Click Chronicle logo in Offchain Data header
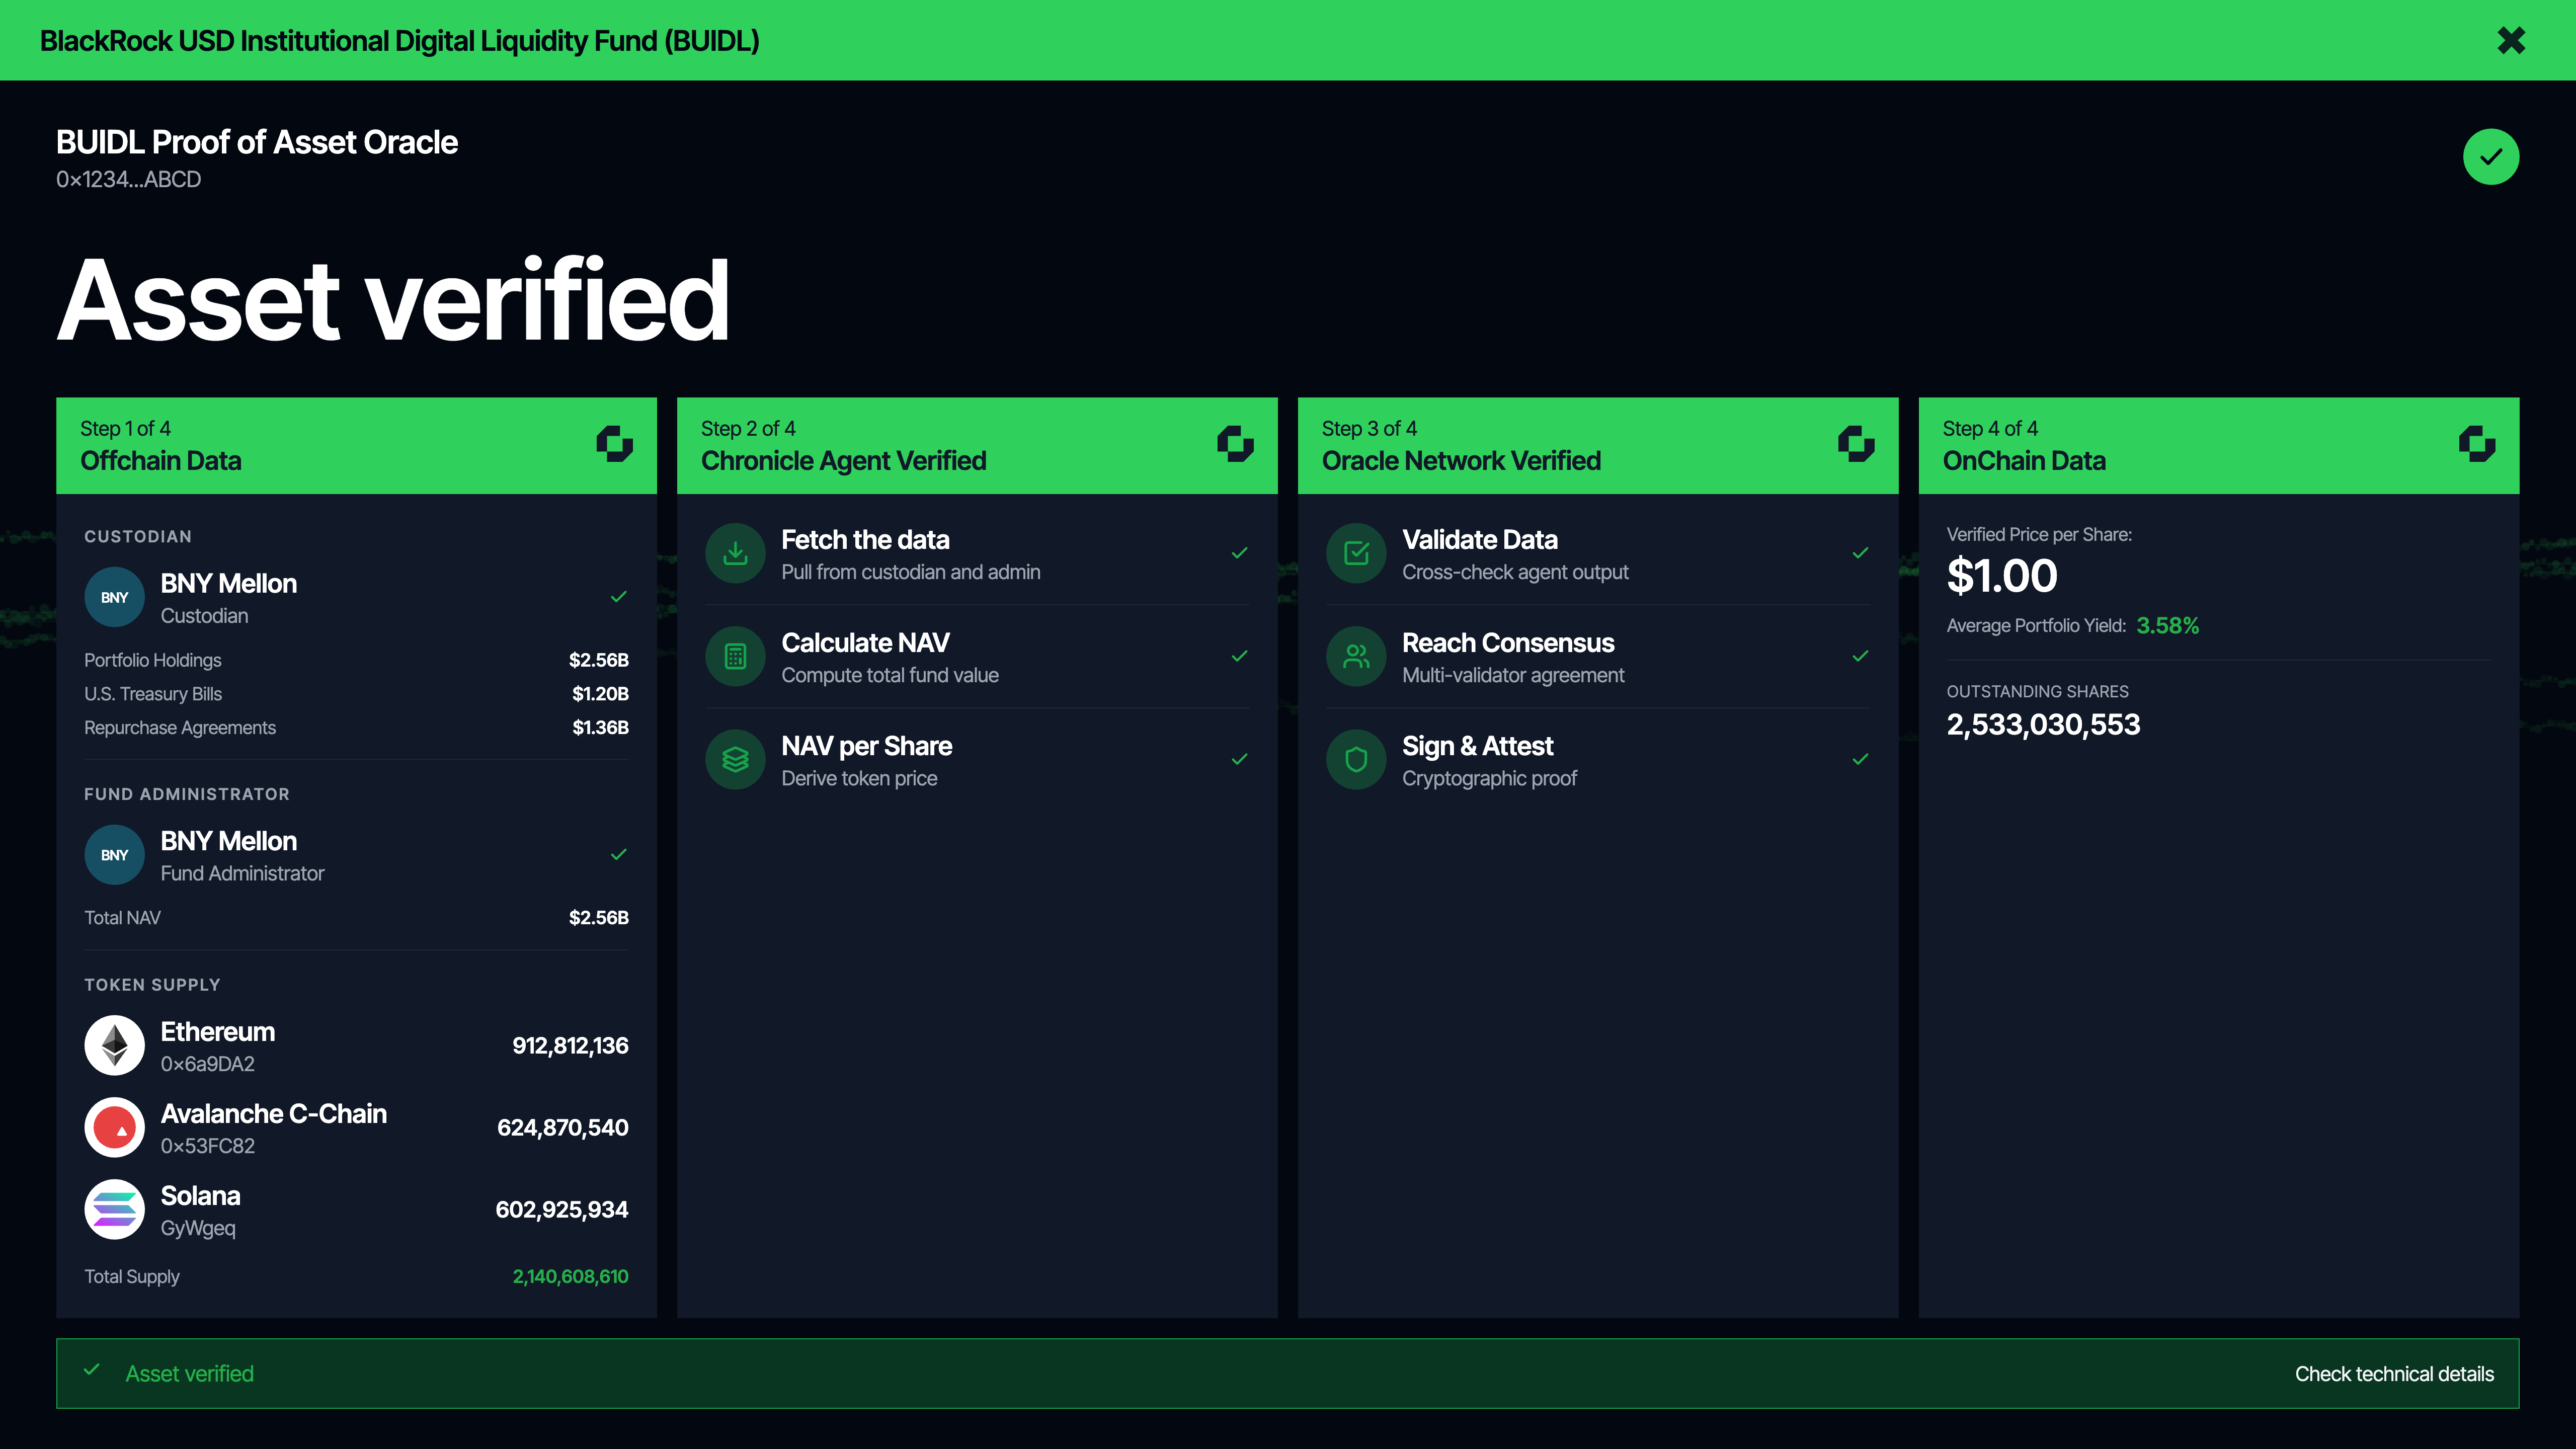 point(614,444)
